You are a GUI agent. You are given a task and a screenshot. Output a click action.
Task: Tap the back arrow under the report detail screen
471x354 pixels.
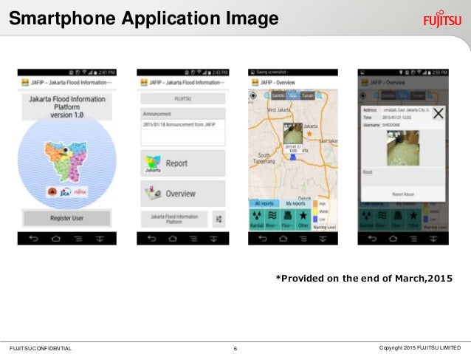tap(373, 239)
